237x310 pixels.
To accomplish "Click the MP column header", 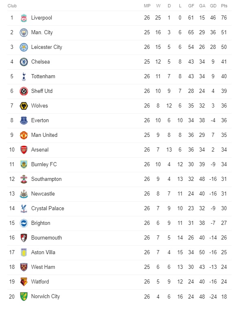I will point(147,6).
